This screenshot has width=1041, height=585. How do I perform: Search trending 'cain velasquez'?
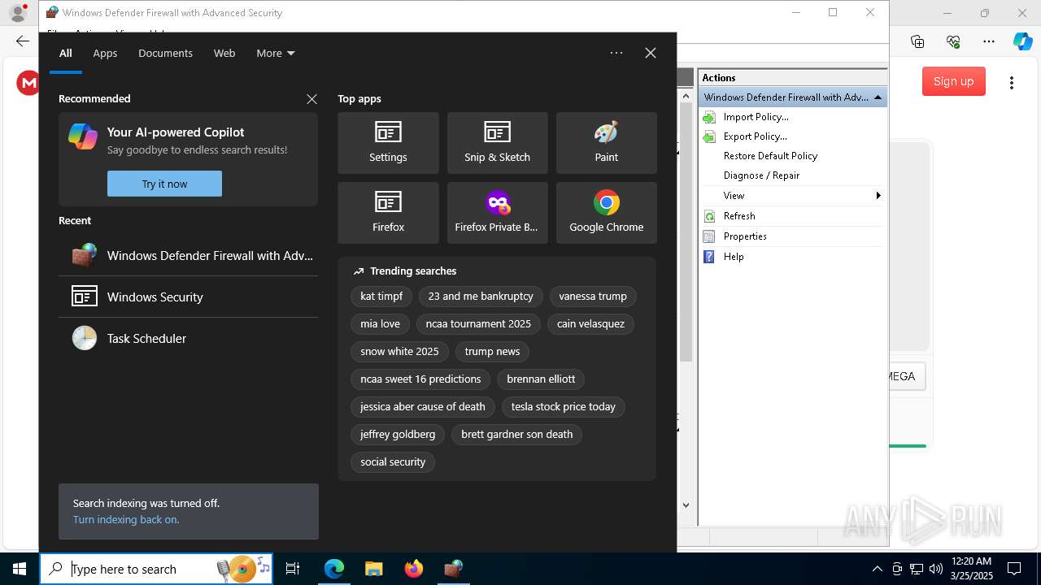[590, 324]
